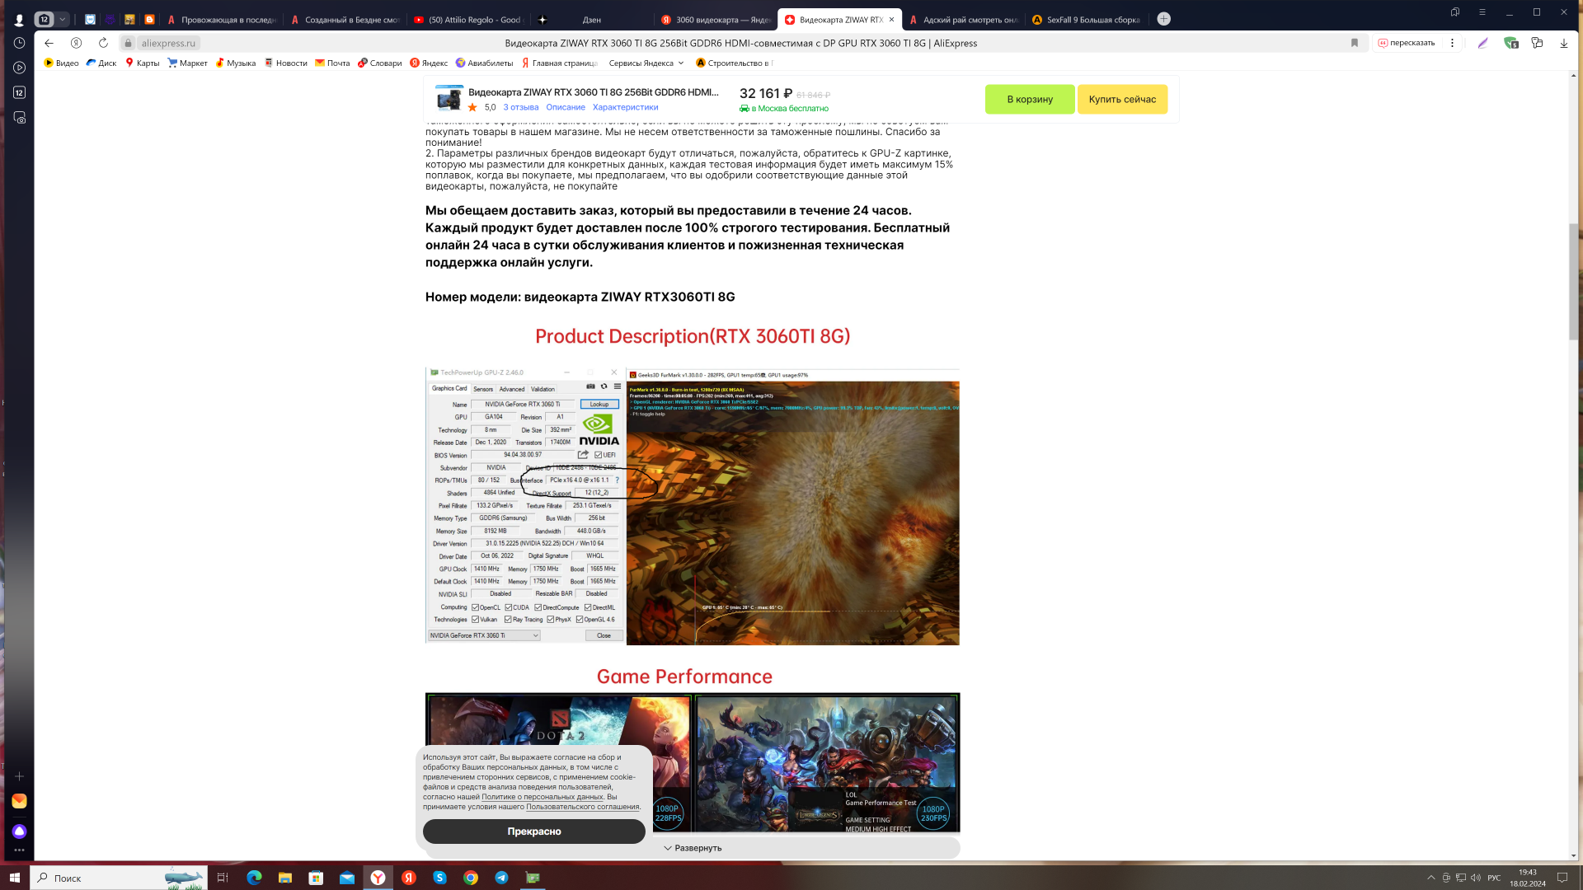Bookmark this page via the bookmark icon
Image resolution: width=1583 pixels, height=890 pixels.
1354,43
